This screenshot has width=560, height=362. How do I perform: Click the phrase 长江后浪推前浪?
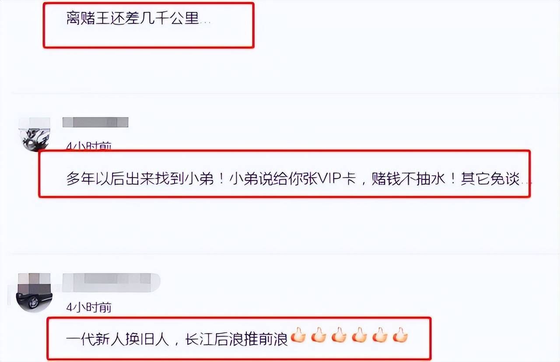click(x=237, y=339)
